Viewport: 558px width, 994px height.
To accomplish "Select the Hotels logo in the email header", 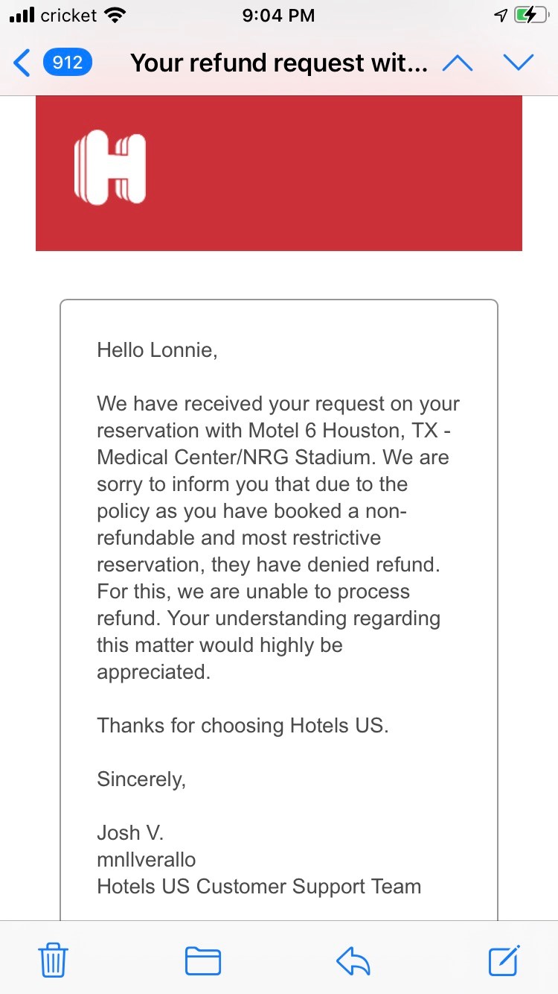I will 109,168.
